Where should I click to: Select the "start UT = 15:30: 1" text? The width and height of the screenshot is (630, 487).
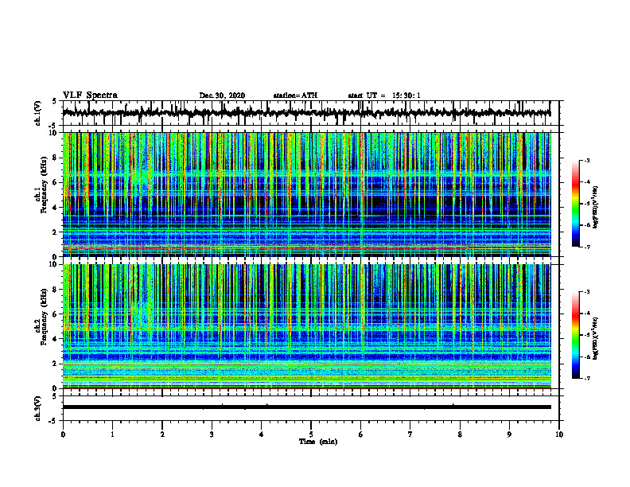click(384, 95)
